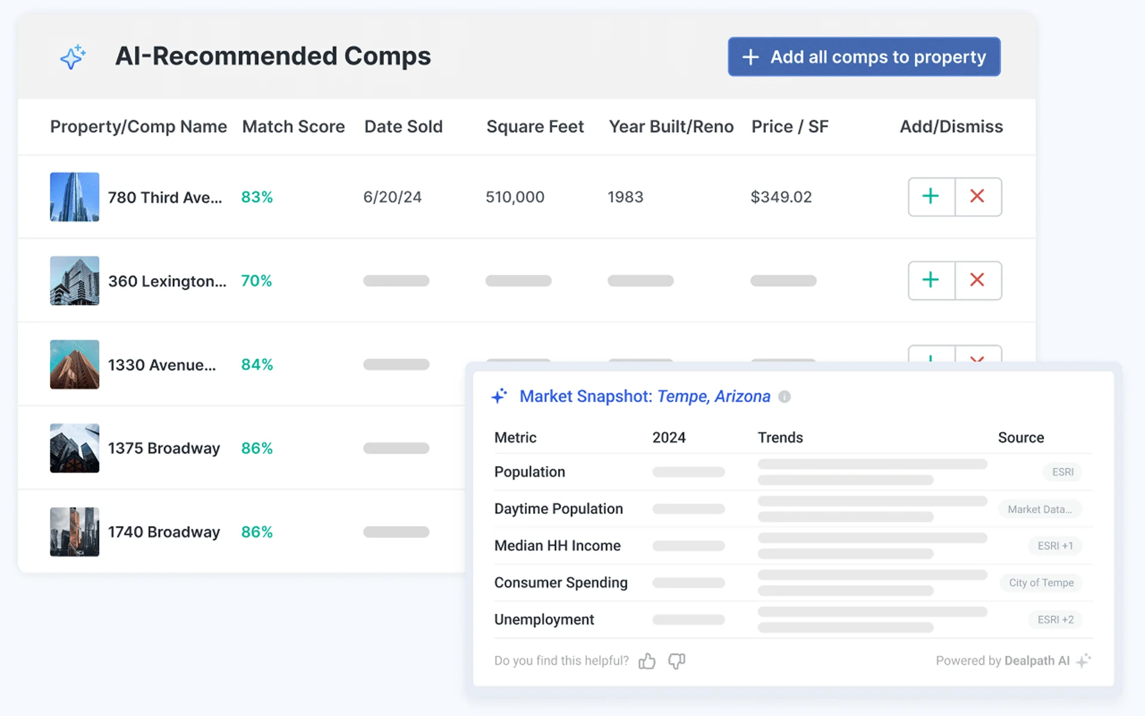Open the Tempe, Arizona market link
This screenshot has width=1145, height=716.
point(714,396)
